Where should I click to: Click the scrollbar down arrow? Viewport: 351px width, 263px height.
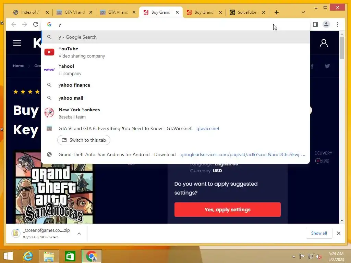click(342, 221)
